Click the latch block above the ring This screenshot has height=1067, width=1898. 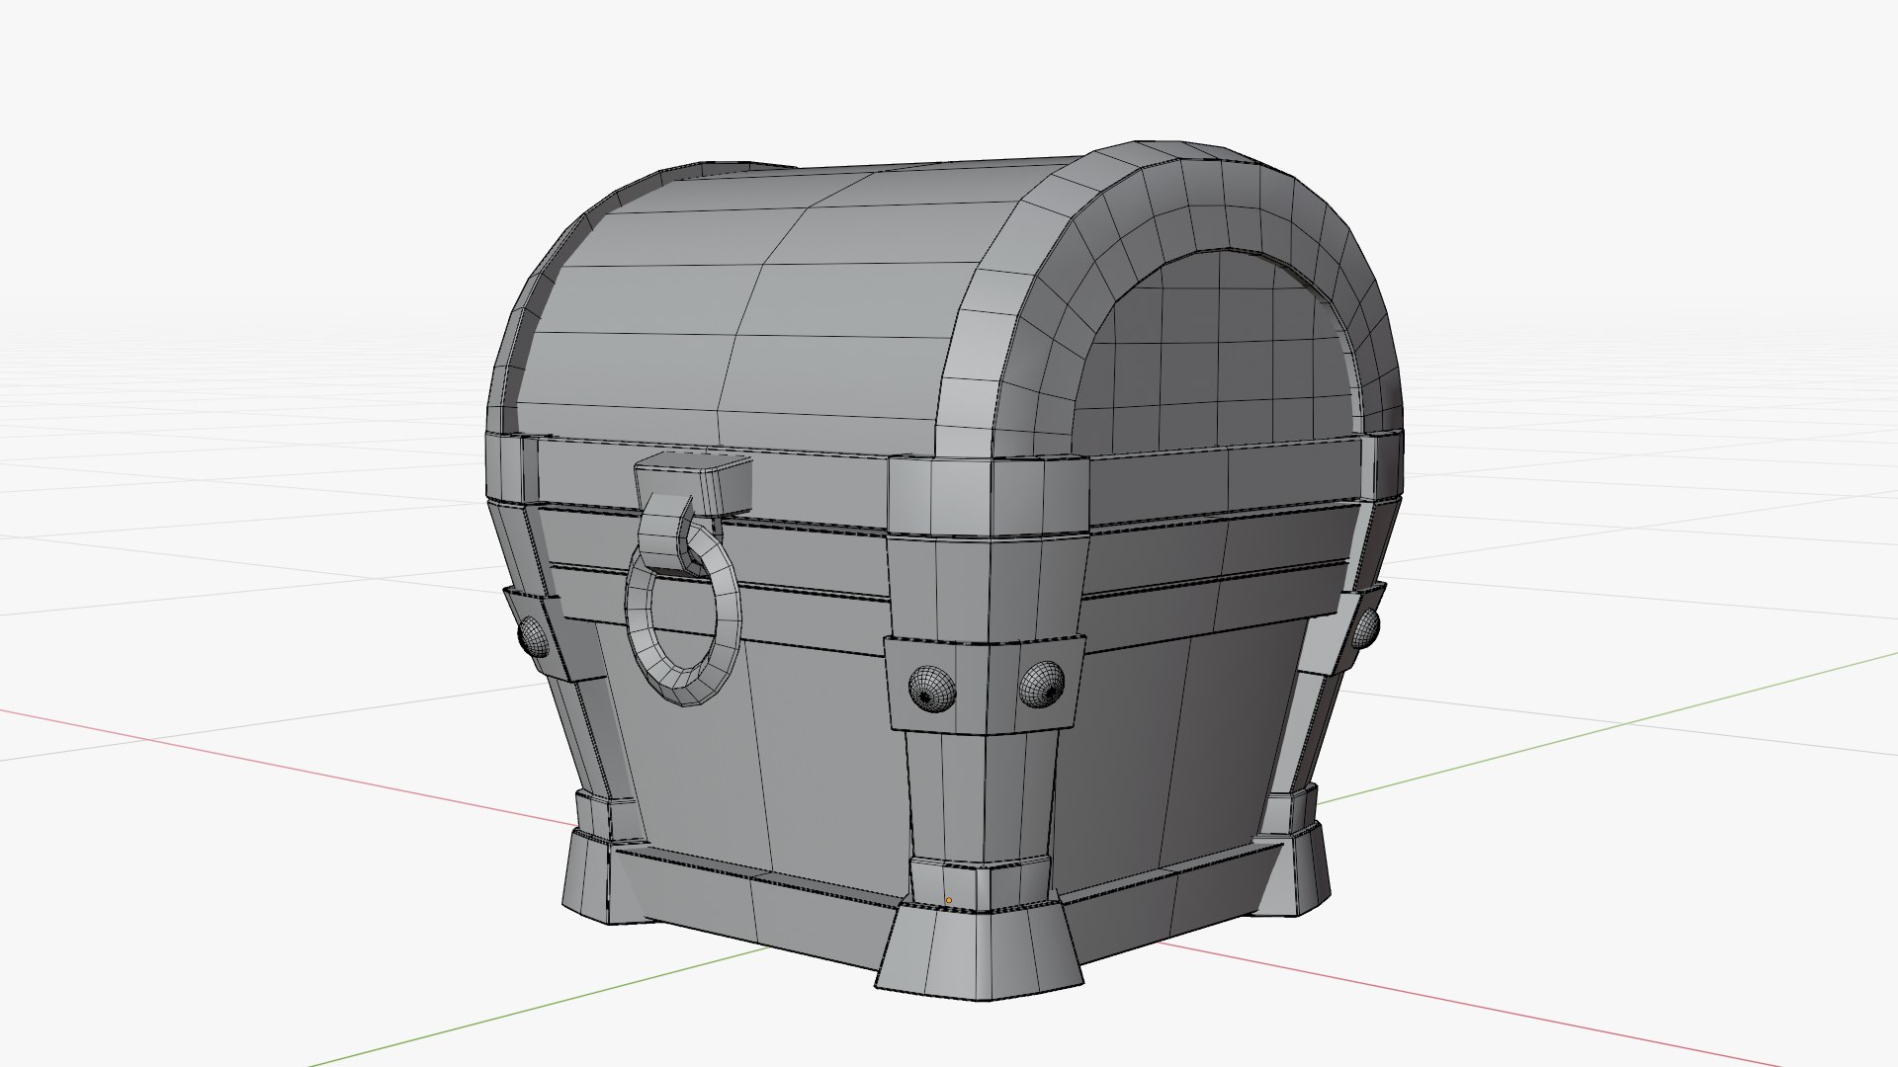[692, 485]
